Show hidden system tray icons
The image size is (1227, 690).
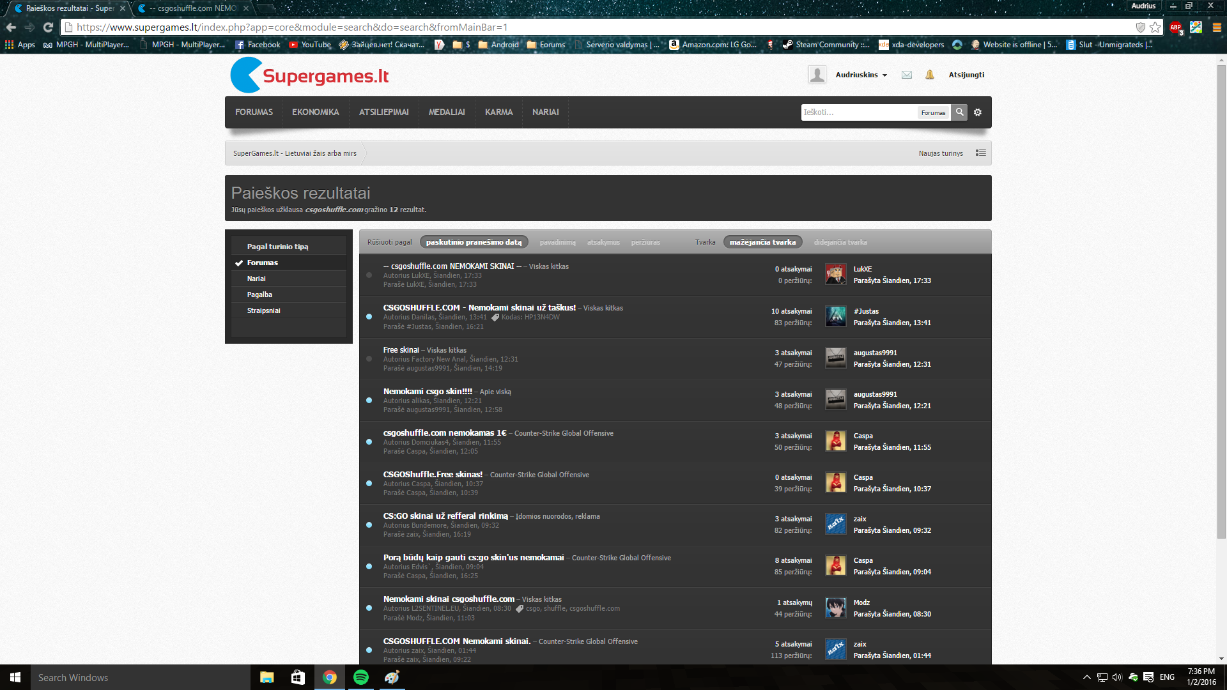point(1086,677)
